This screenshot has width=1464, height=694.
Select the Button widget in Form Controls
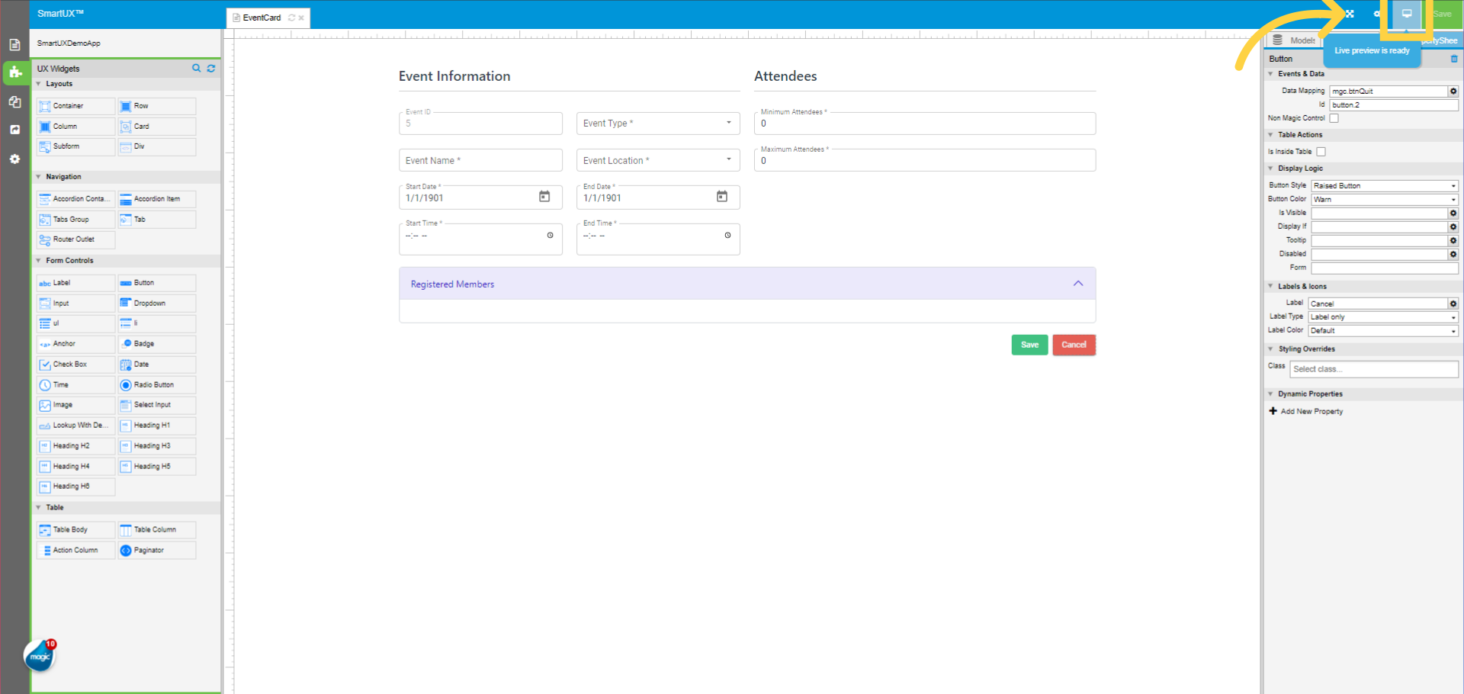coord(156,283)
